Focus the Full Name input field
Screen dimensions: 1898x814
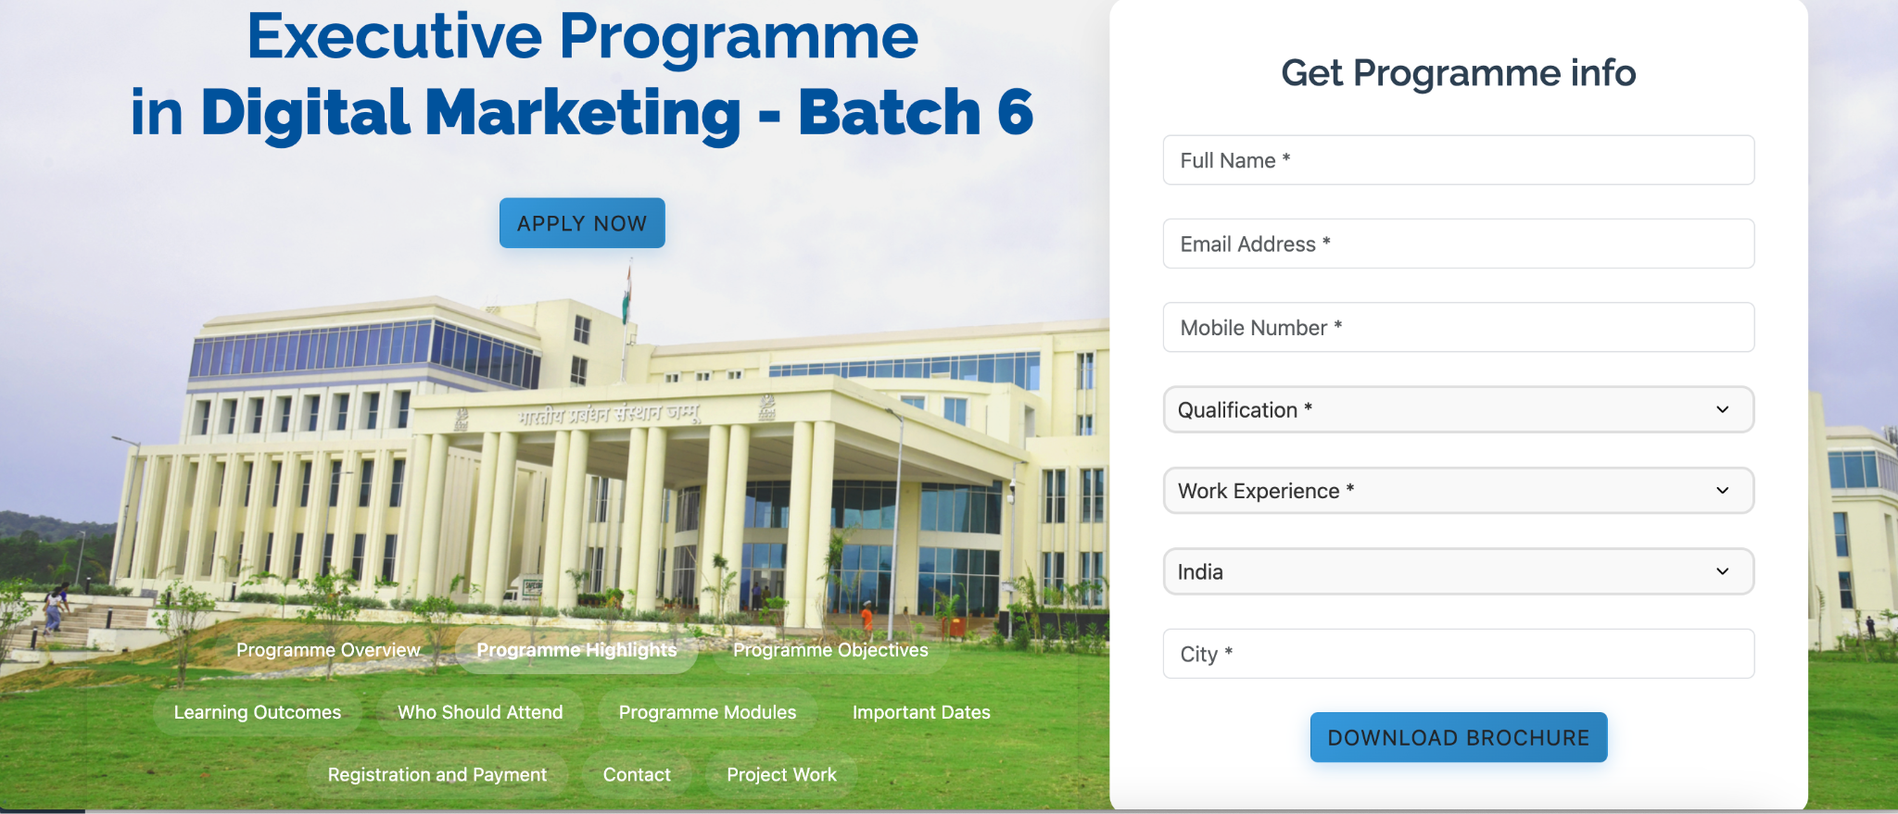pyautogui.click(x=1459, y=160)
